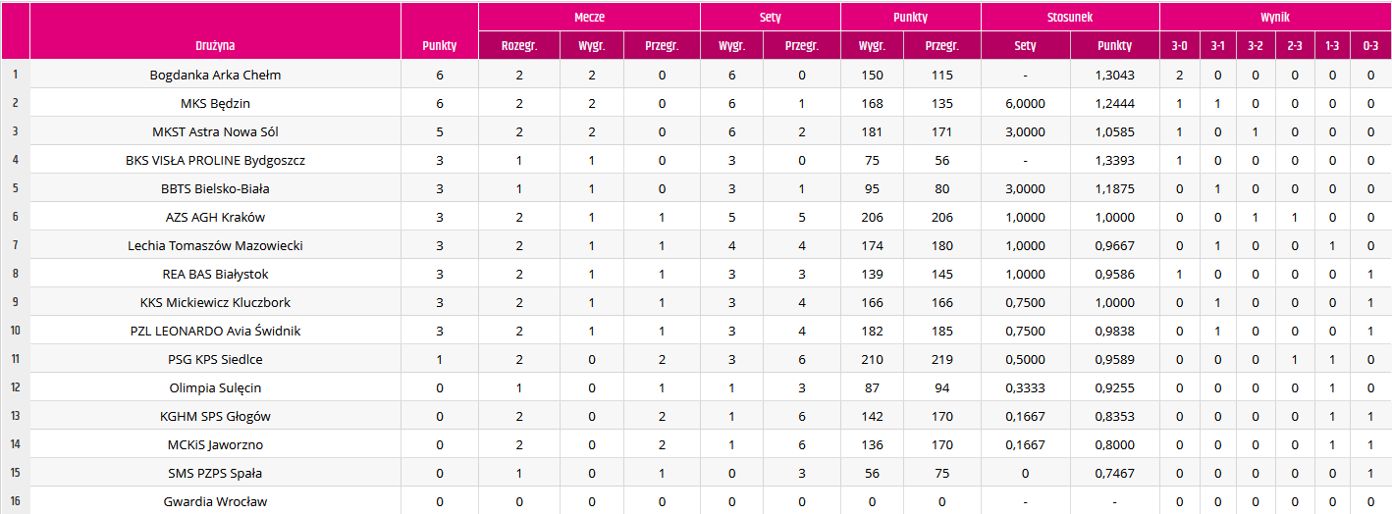Select PZL LEONARDO Avia Świdnik row

[x=696, y=331]
